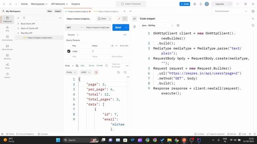Close the Code snippet panel
This screenshot has width=257, height=144.
click(253, 19)
